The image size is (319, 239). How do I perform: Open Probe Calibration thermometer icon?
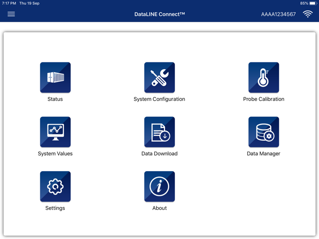264,77
